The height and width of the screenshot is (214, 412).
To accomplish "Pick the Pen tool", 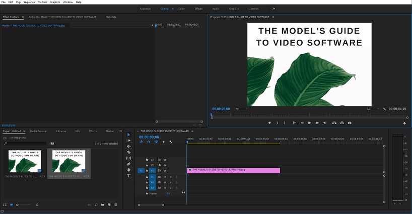I will pyautogui.click(x=128, y=164).
